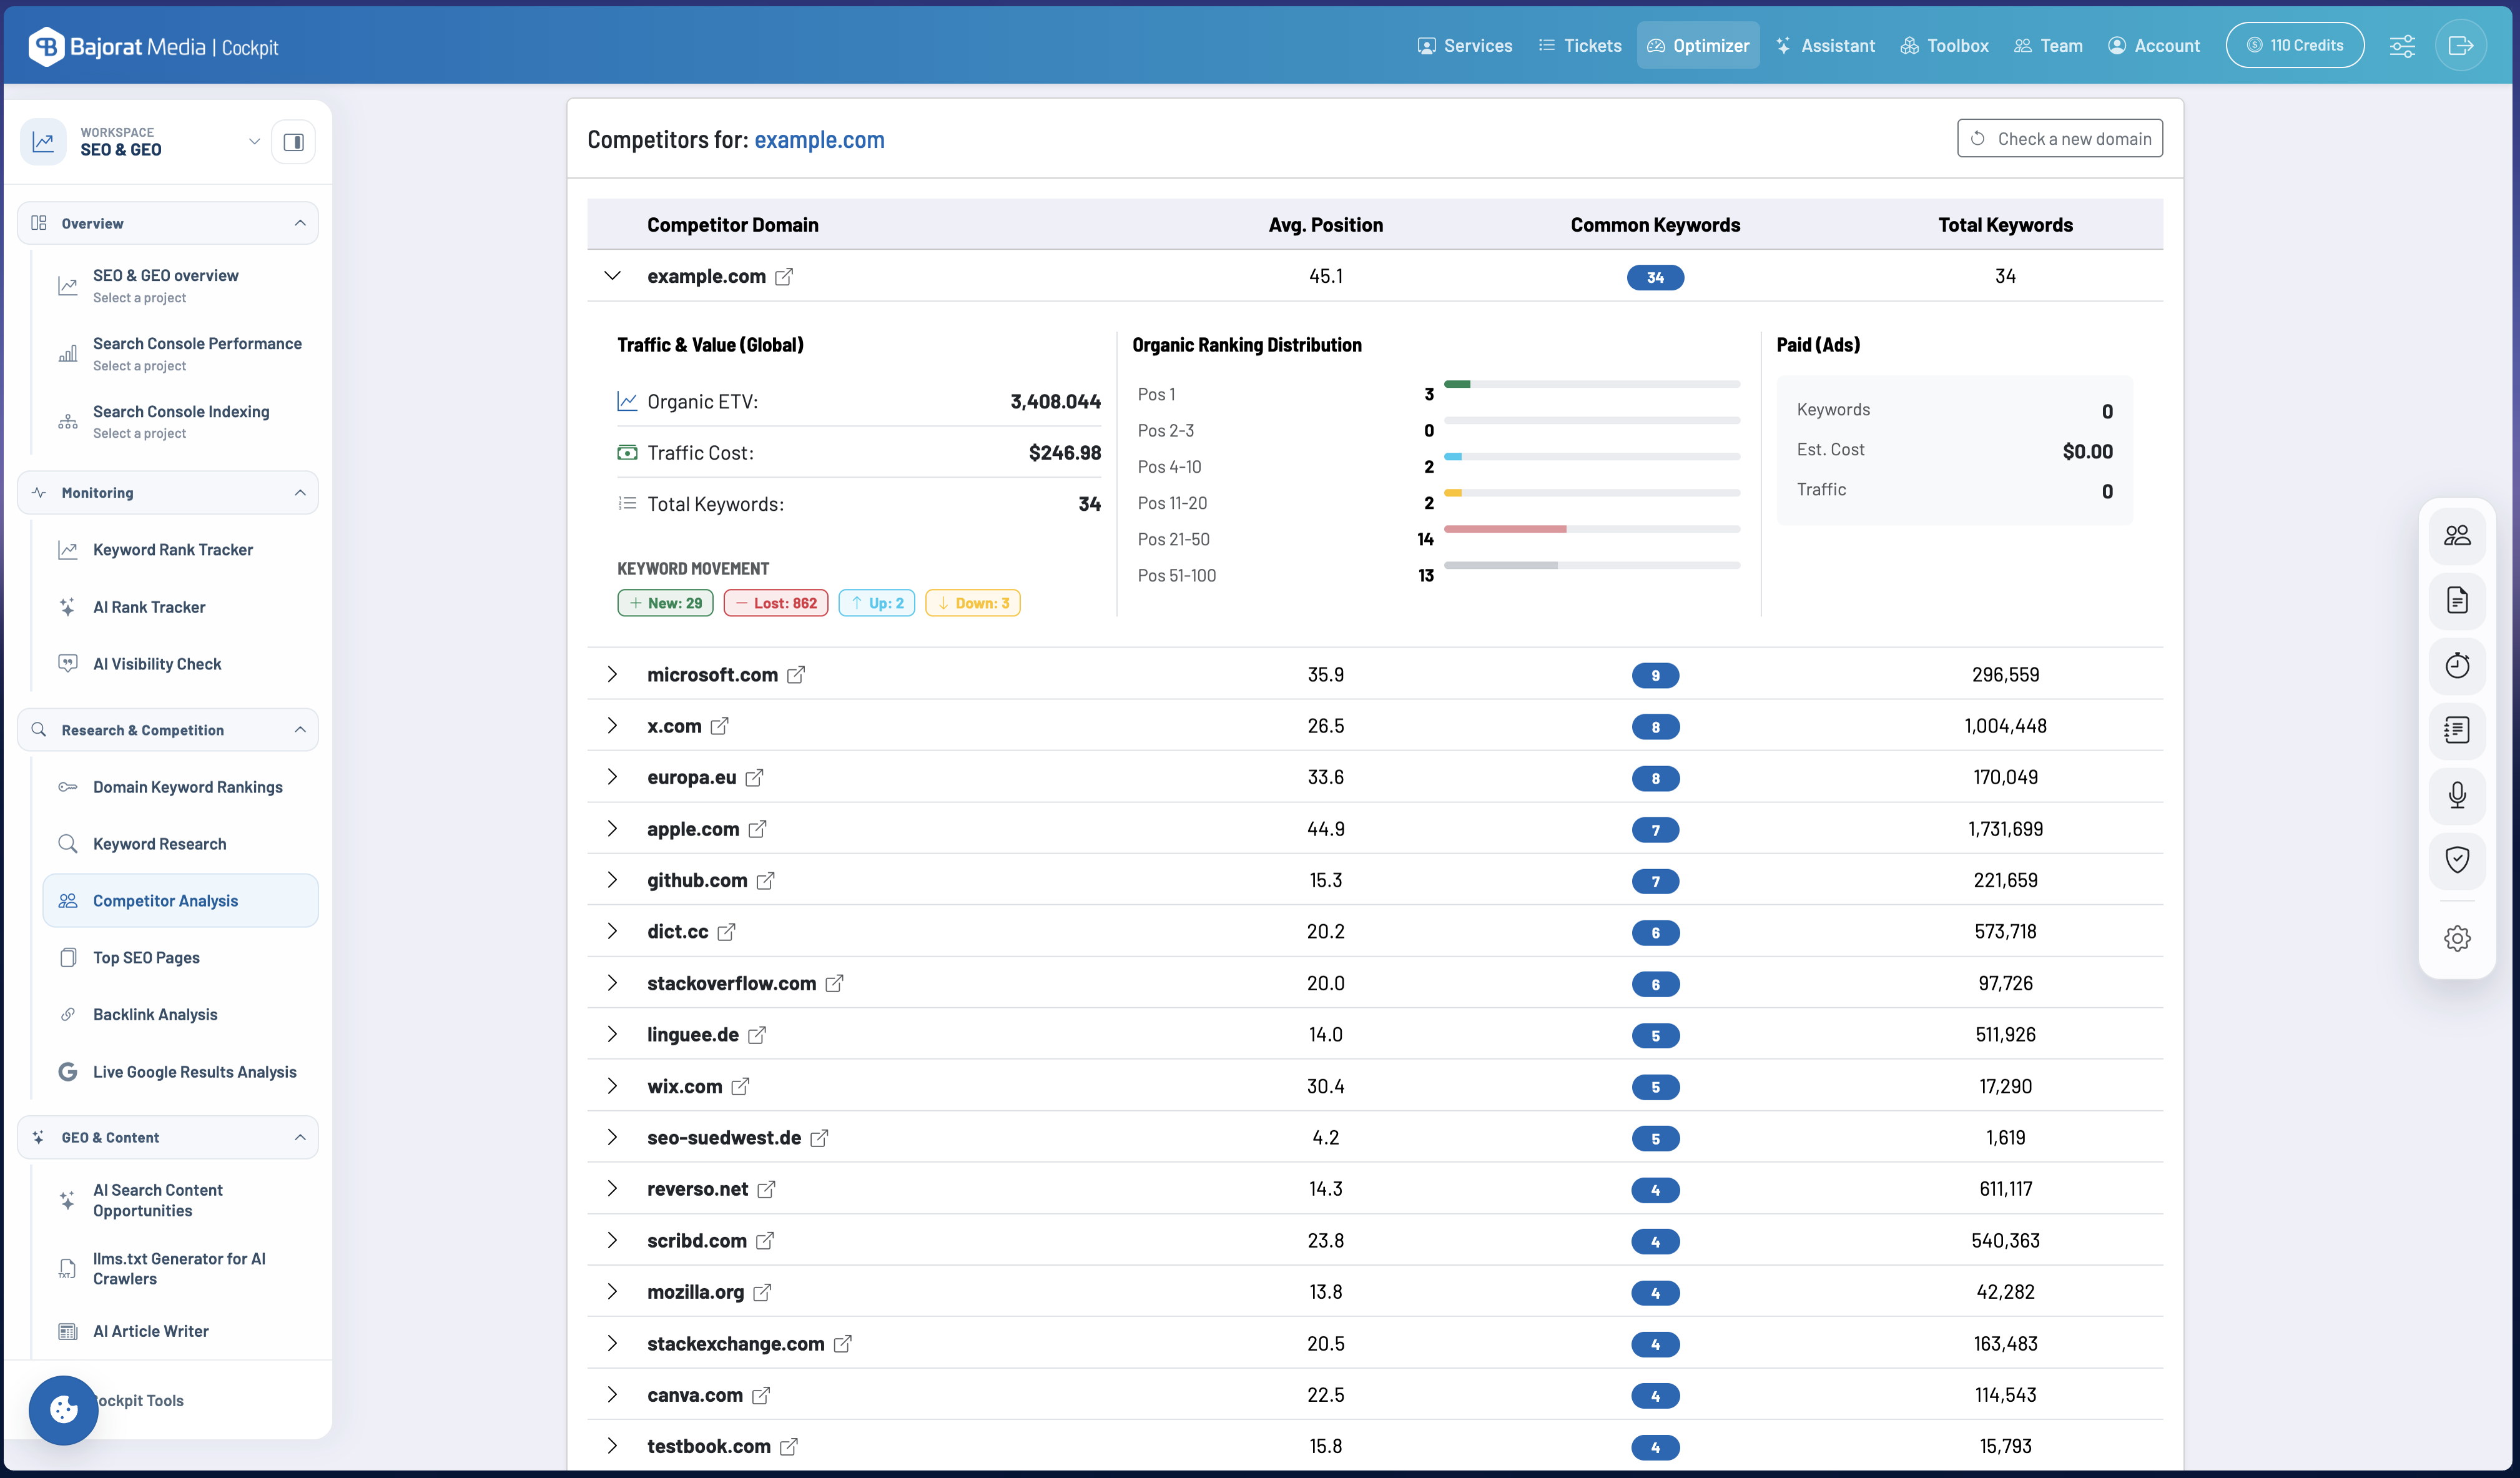Viewport: 2520px width, 1478px height.
Task: Collapse the GEO & Content section
Action: [x=168, y=1138]
